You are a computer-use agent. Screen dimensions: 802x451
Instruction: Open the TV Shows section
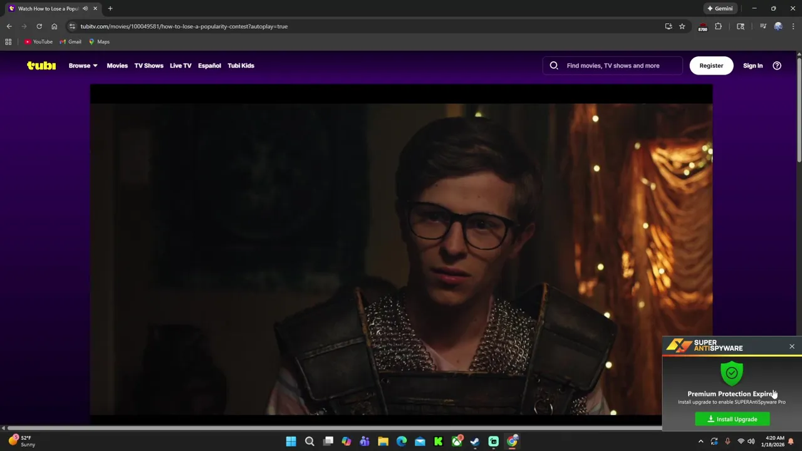click(148, 65)
